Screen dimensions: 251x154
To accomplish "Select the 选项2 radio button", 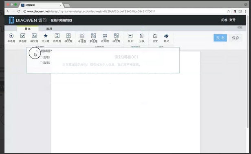I will click(41, 63).
